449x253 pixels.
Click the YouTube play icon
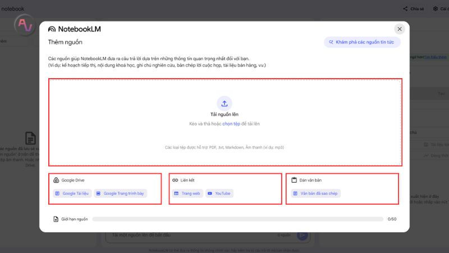click(209, 193)
